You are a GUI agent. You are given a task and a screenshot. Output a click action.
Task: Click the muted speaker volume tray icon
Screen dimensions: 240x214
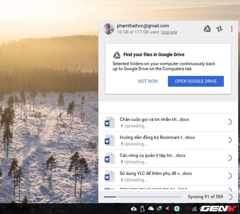168,208
